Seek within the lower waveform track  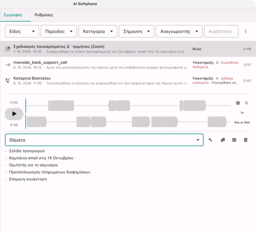click(x=128, y=122)
